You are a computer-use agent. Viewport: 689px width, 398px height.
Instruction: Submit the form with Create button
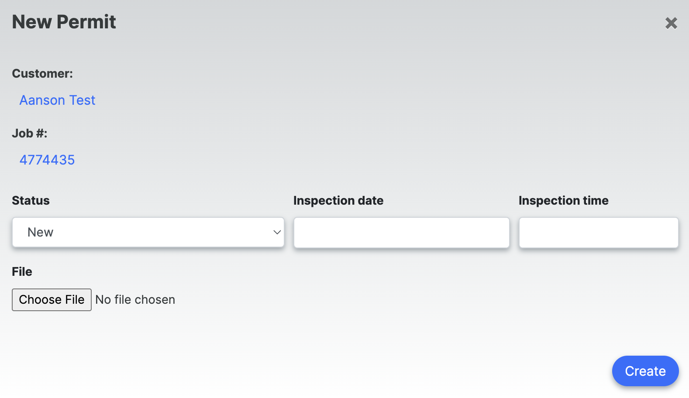645,371
